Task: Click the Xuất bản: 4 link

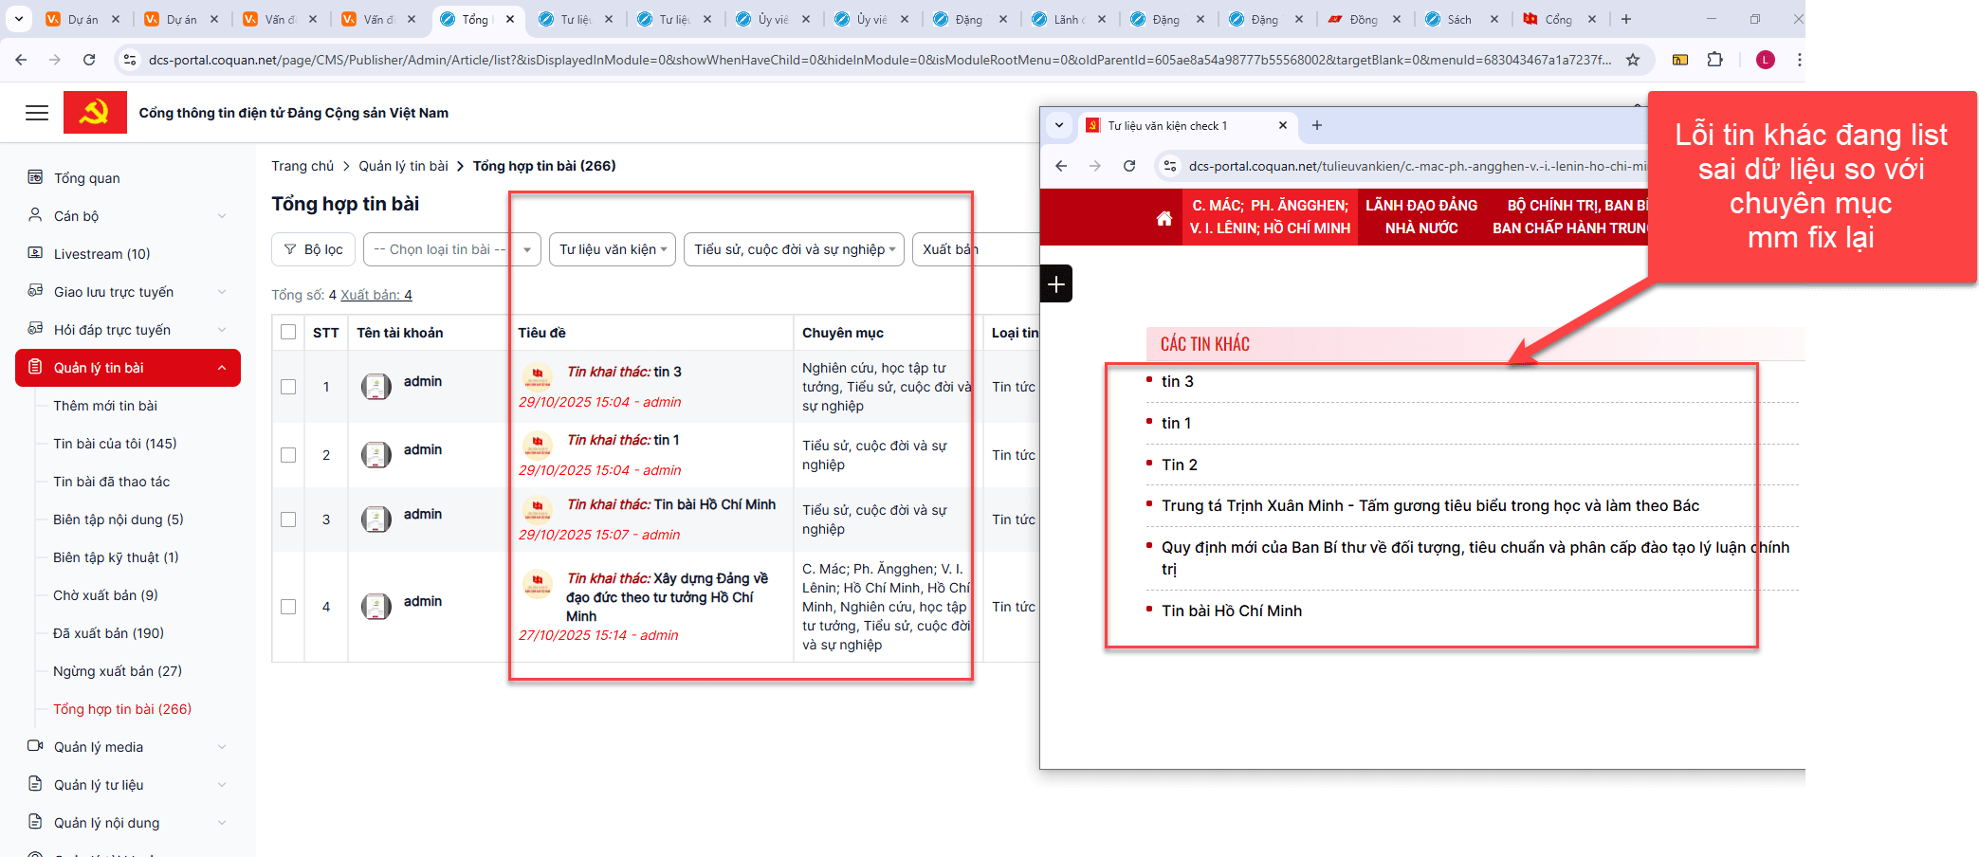Action: [376, 295]
